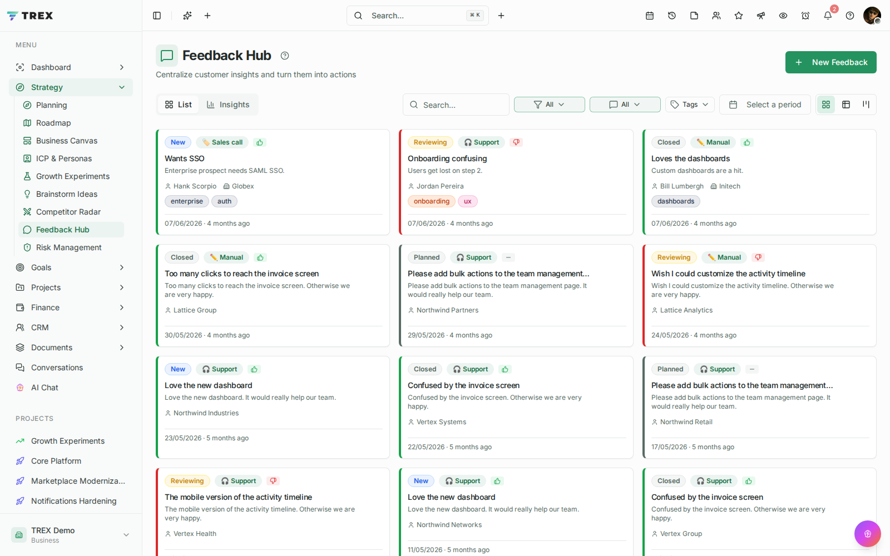890x556 pixels.
Task: Open the history clock icon
Action: (672, 16)
